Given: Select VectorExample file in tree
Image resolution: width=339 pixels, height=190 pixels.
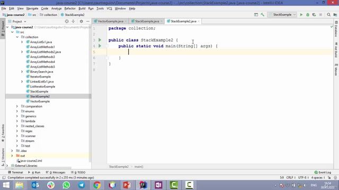Looking at the screenshot, I should tap(40, 101).
